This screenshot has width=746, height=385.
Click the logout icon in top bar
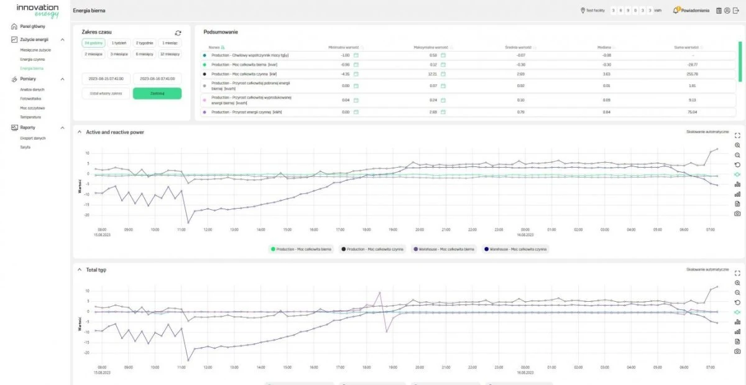click(x=735, y=11)
